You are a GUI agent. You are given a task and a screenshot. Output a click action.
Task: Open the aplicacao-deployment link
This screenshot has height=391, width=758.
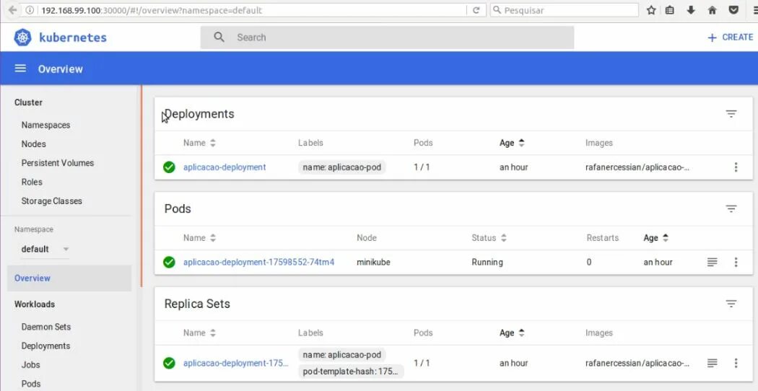click(x=225, y=167)
